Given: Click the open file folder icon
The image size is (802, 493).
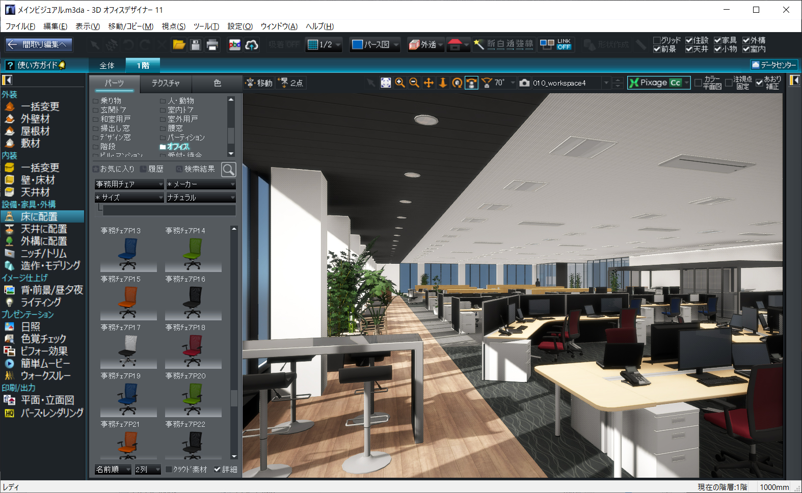Looking at the screenshot, I should coord(179,45).
